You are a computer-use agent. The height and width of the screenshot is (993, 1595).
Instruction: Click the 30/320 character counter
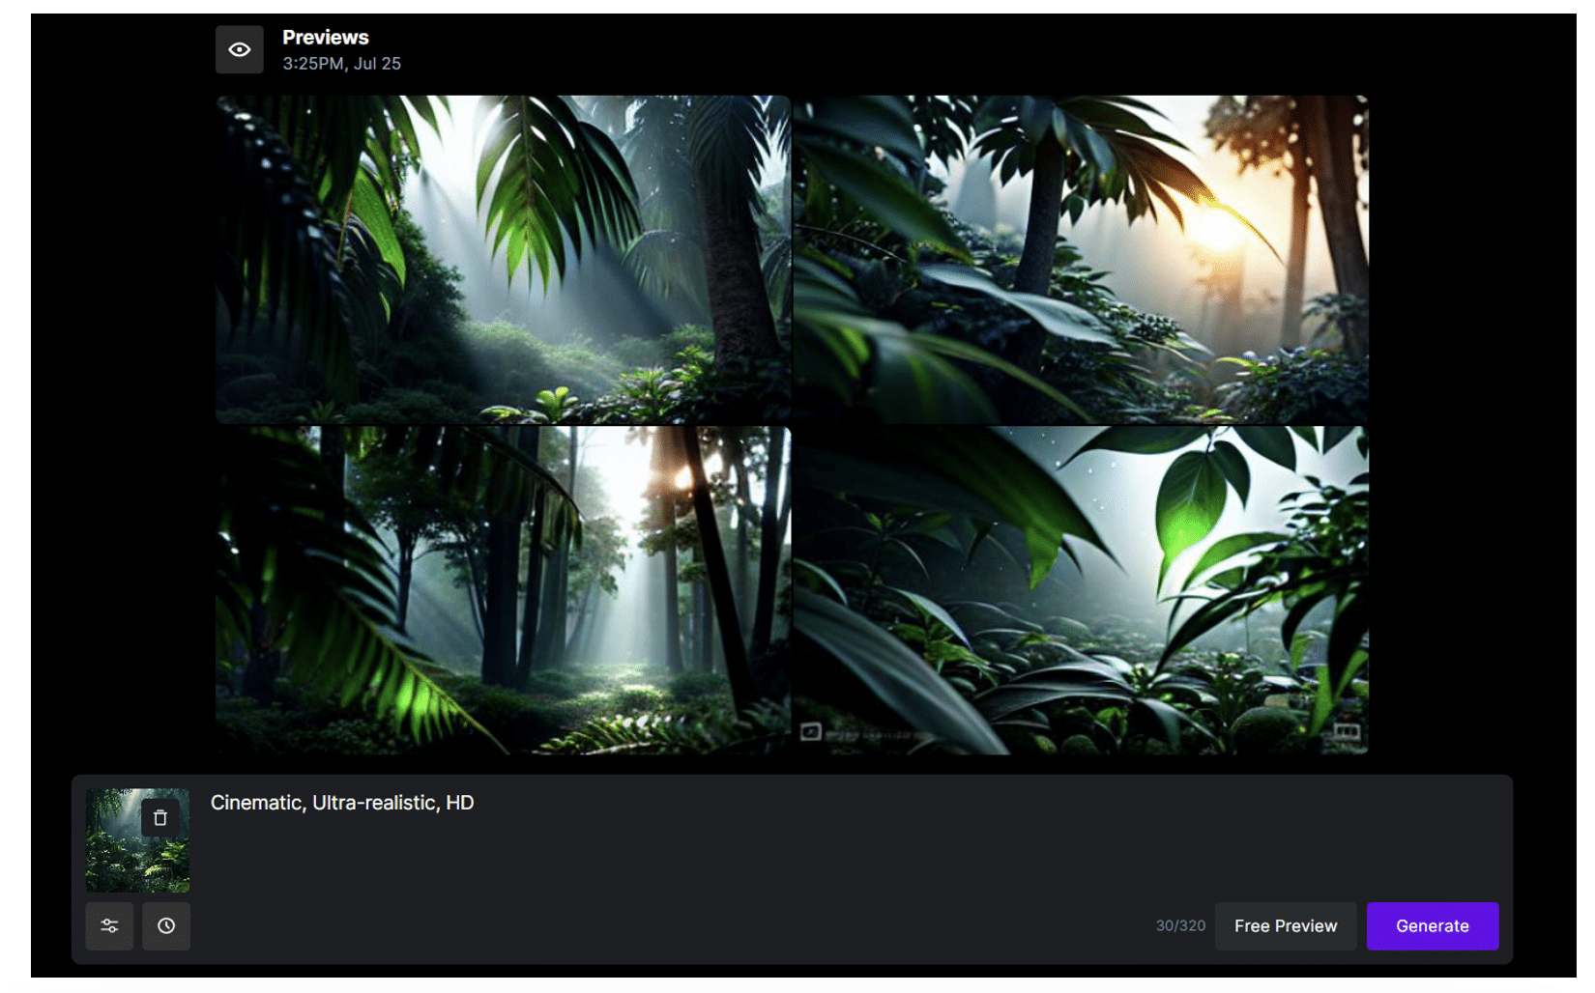click(1180, 925)
